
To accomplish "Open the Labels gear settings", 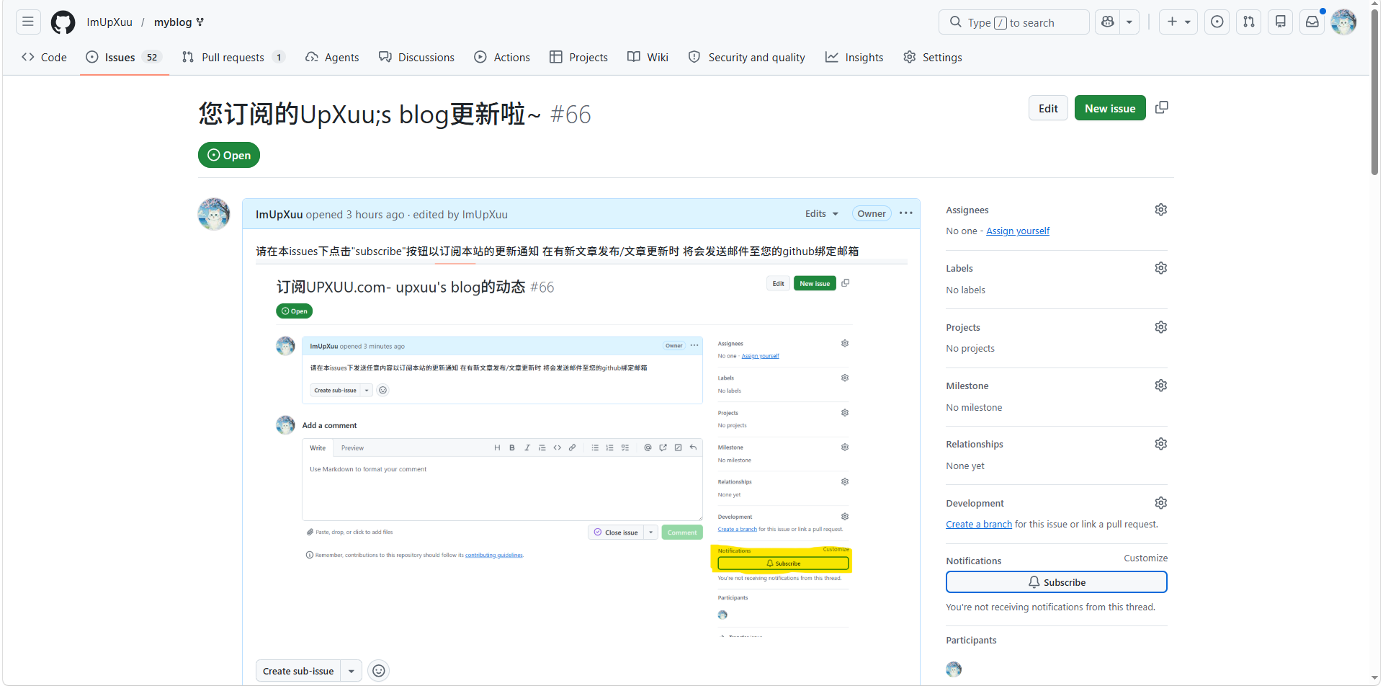I will tap(1160, 268).
